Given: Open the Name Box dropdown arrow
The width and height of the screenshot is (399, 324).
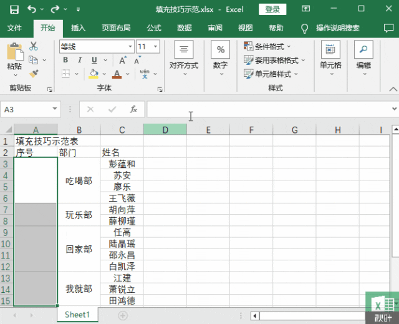Looking at the screenshot, I should pyautogui.click(x=55, y=109).
